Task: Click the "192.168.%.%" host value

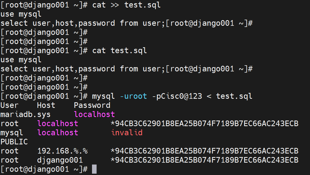Action: 62,151
